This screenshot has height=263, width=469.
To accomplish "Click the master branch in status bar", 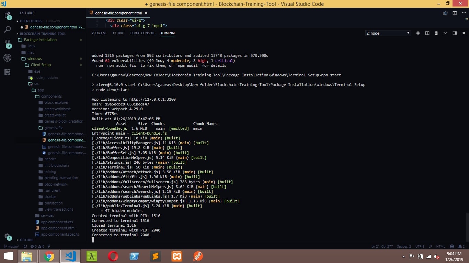I will (12, 246).
